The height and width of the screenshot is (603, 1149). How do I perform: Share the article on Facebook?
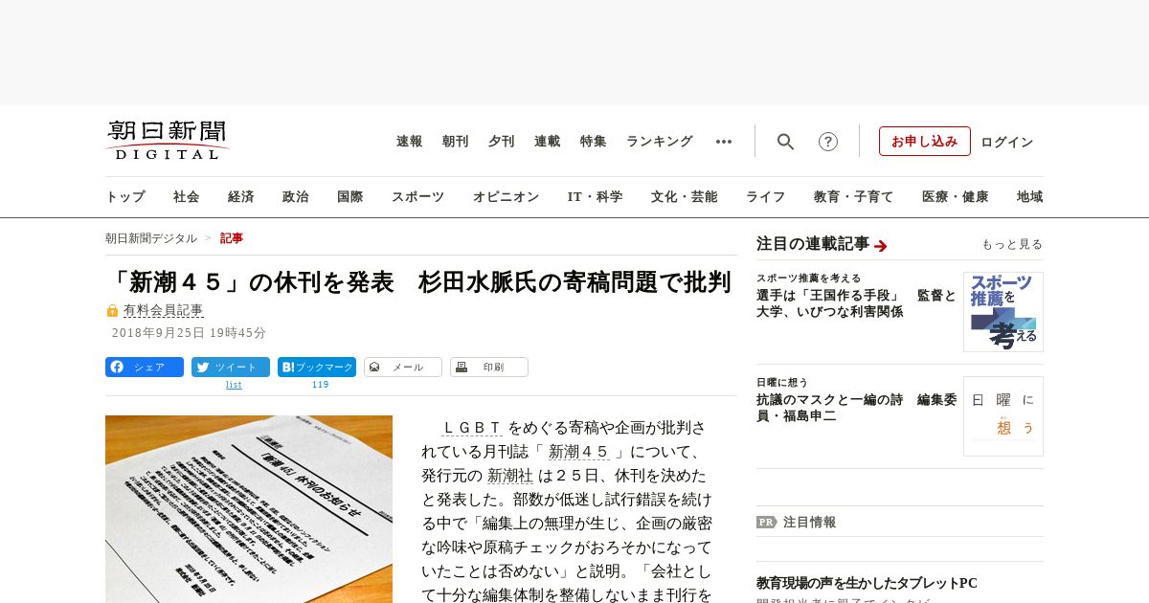pyautogui.click(x=145, y=367)
